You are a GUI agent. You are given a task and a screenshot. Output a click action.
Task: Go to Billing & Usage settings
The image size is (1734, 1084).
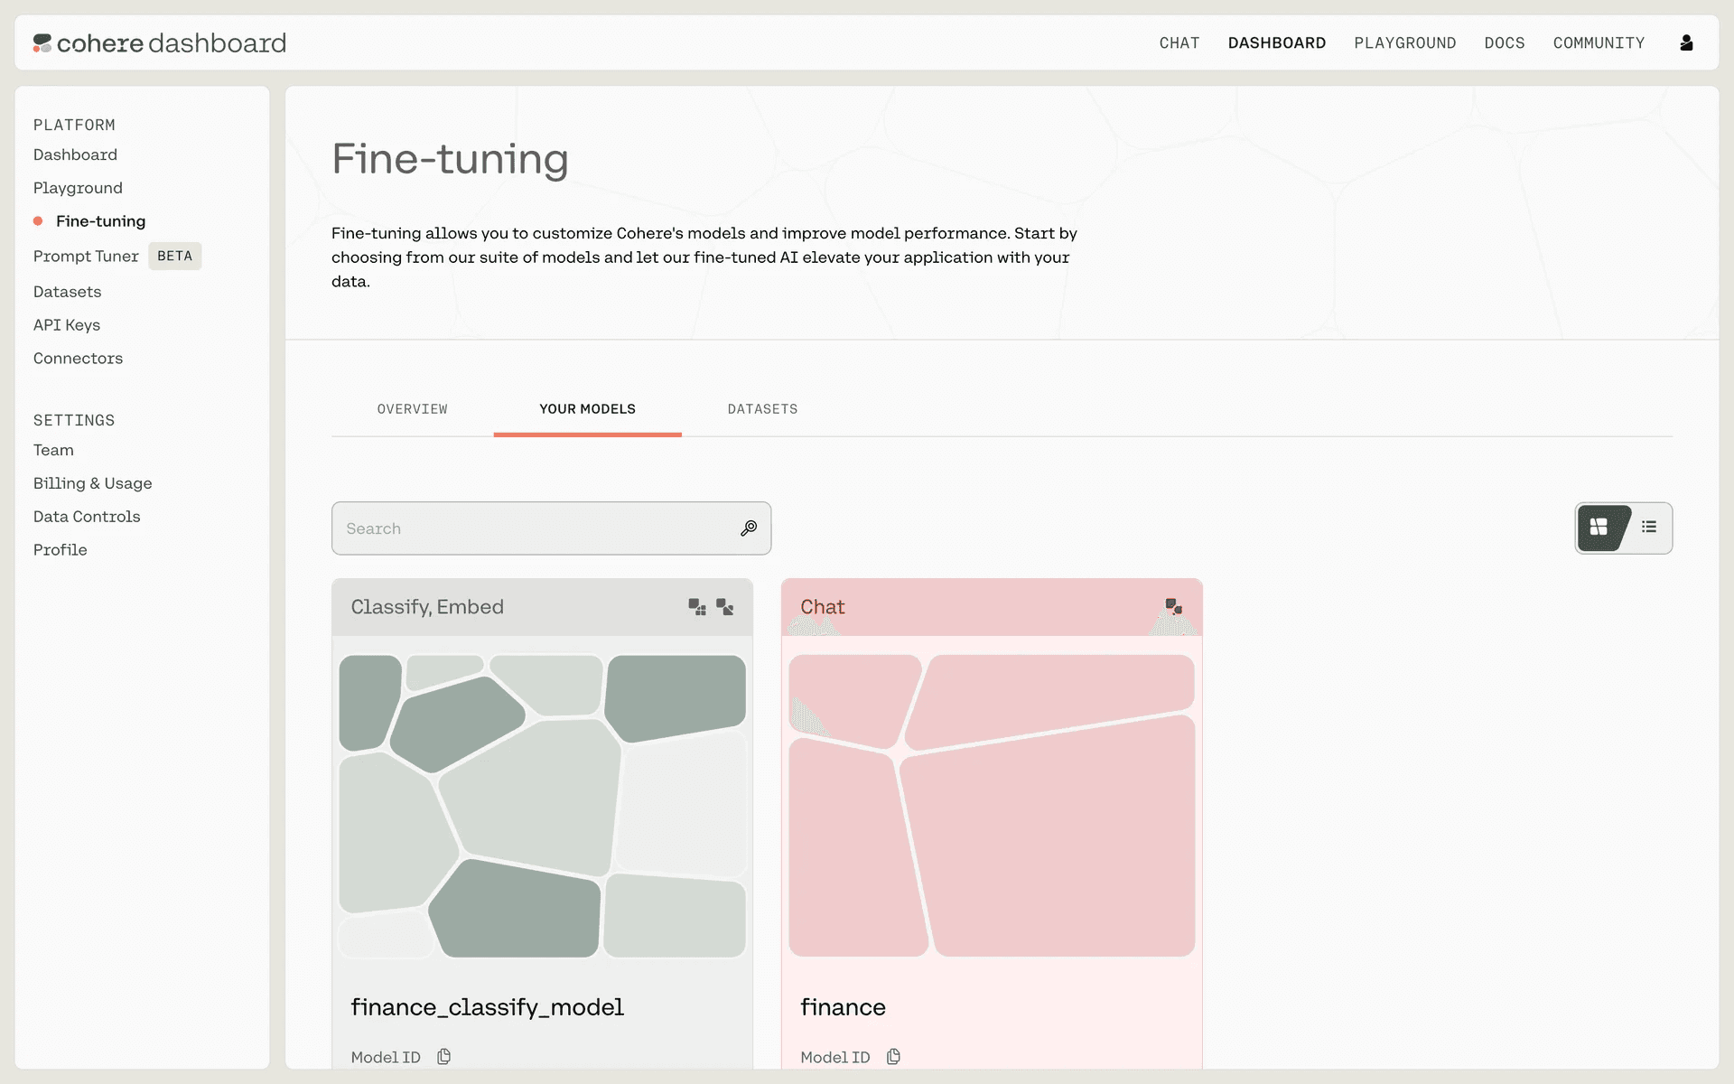click(x=92, y=483)
